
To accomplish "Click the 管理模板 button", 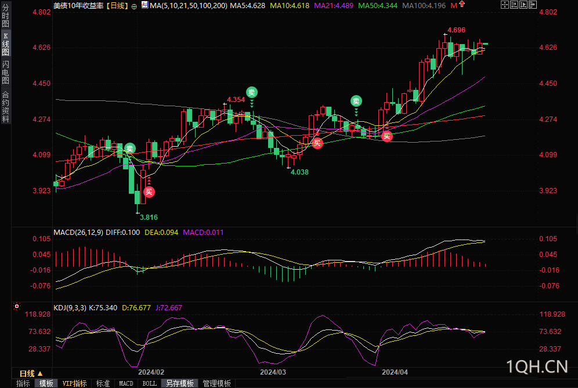I will pyautogui.click(x=217, y=383).
